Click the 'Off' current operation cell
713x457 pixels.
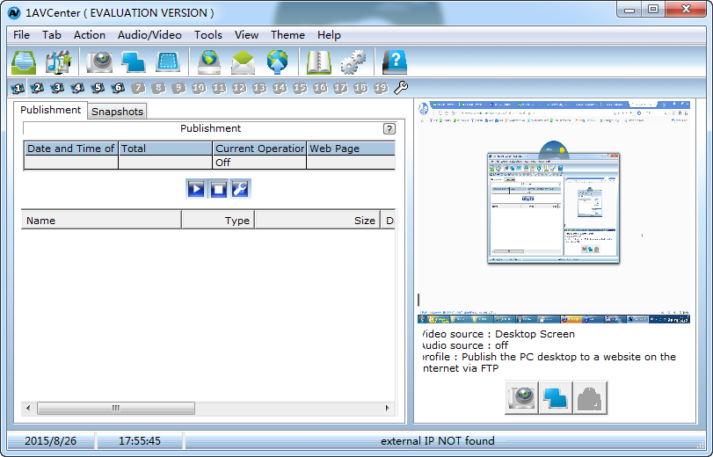pos(259,163)
